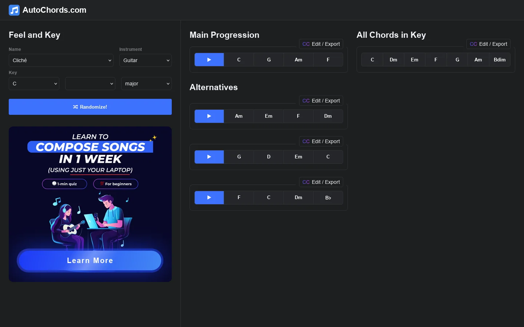524x327 pixels.
Task: Open the empty accidental dropdown in Key
Action: pyautogui.click(x=90, y=84)
